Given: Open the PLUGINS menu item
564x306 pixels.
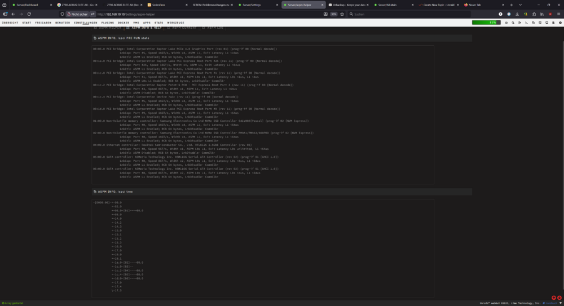Looking at the screenshot, I should pos(108,23).
